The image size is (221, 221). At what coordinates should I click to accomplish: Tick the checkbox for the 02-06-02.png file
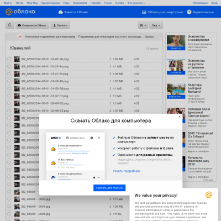[x=9, y=103]
